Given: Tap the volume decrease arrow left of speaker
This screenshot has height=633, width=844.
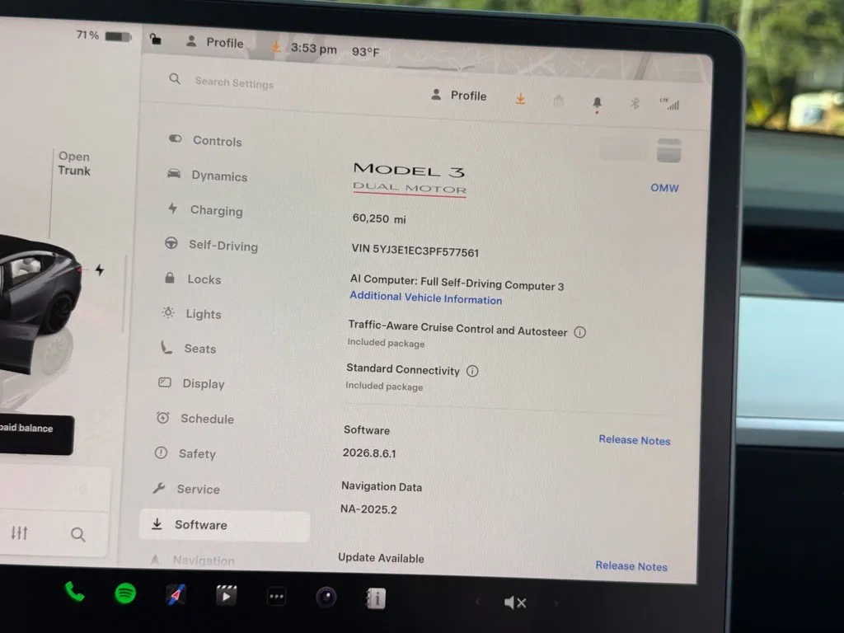Looking at the screenshot, I should 477,601.
